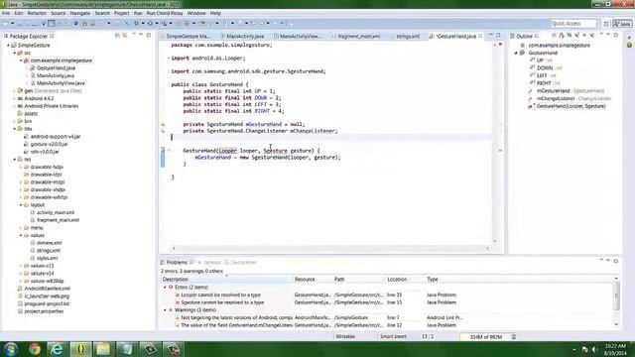Image resolution: width=635 pixels, height=357 pixels.
Task: Open Chrome from the taskbar
Action: point(35,349)
